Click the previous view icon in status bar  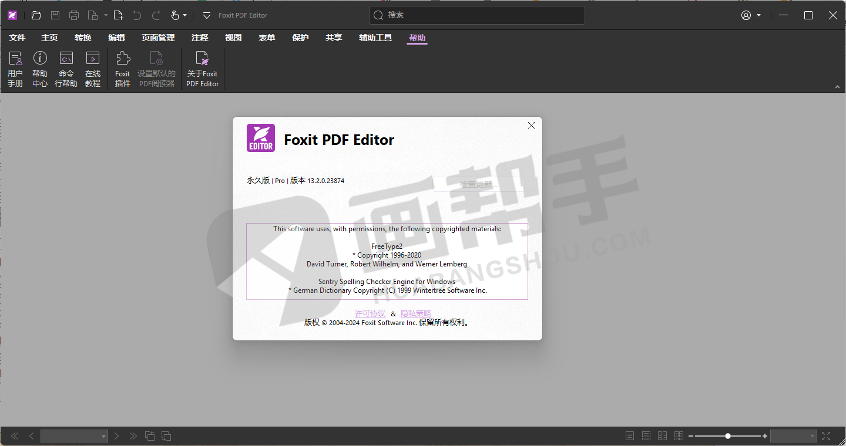[150, 436]
